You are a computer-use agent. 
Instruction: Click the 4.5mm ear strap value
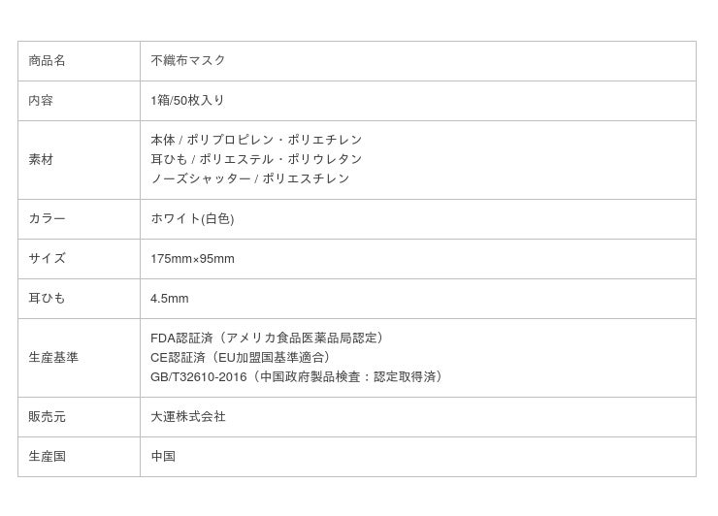170,299
